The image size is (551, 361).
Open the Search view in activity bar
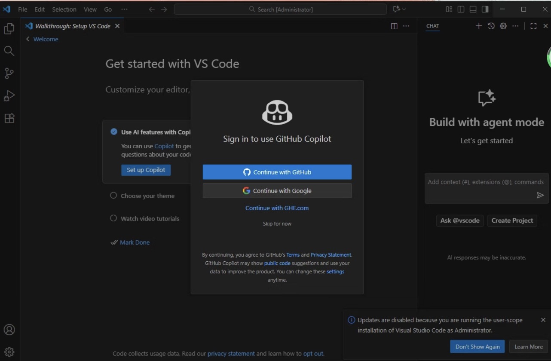(9, 51)
